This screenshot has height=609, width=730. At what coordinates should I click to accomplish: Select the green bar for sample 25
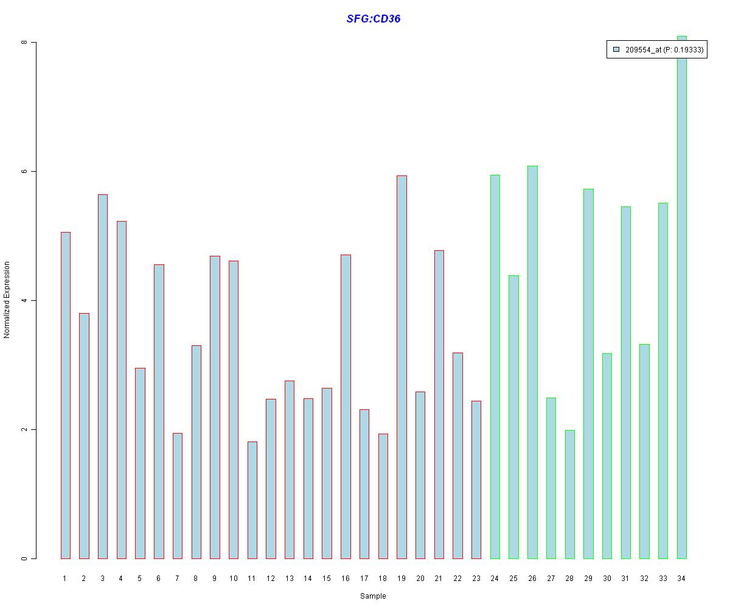[x=513, y=417]
